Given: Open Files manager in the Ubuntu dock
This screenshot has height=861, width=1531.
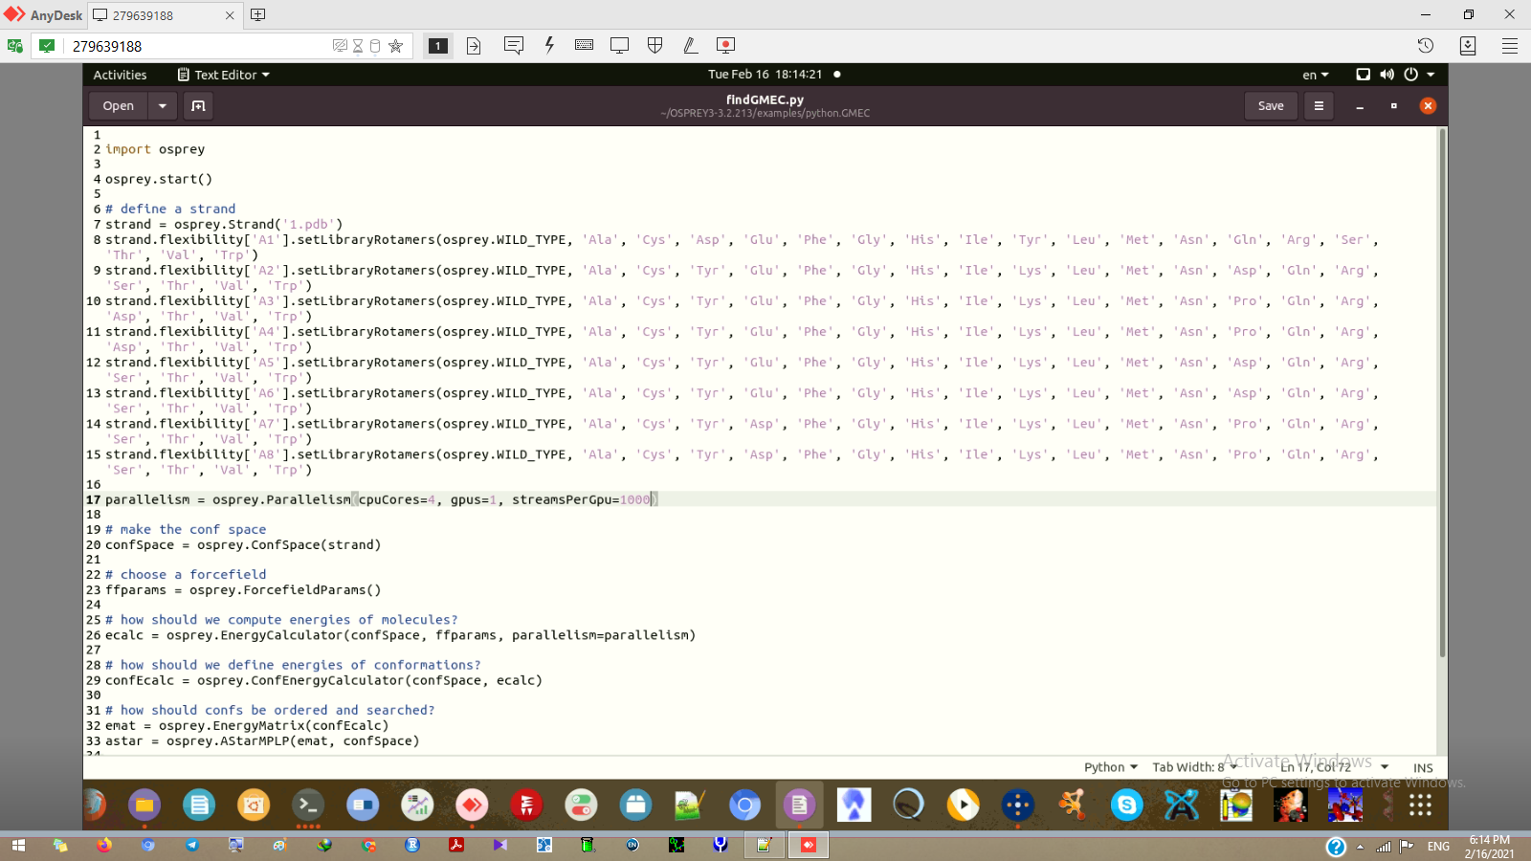Looking at the screenshot, I should point(144,806).
